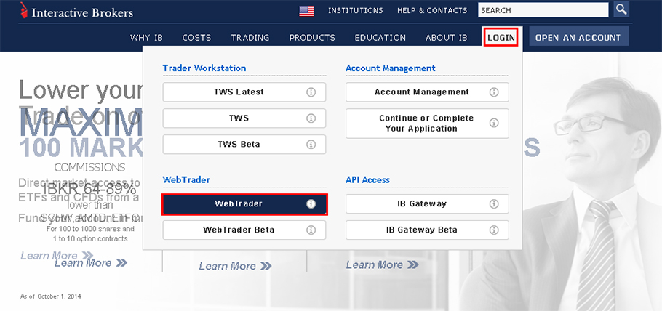This screenshot has height=311, width=662.
Task: Go to the INSTITUTIONS link
Action: pyautogui.click(x=356, y=11)
